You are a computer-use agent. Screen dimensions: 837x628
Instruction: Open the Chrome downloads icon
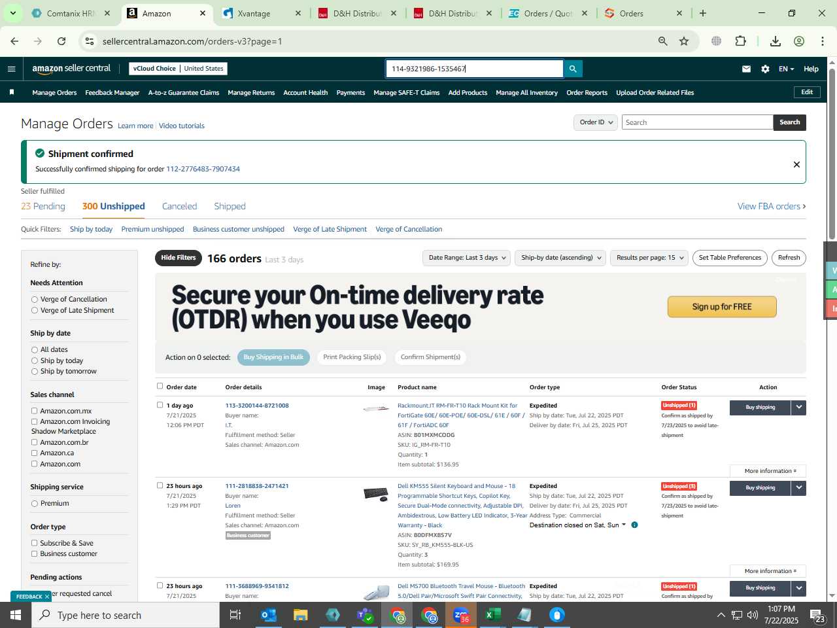[776, 41]
